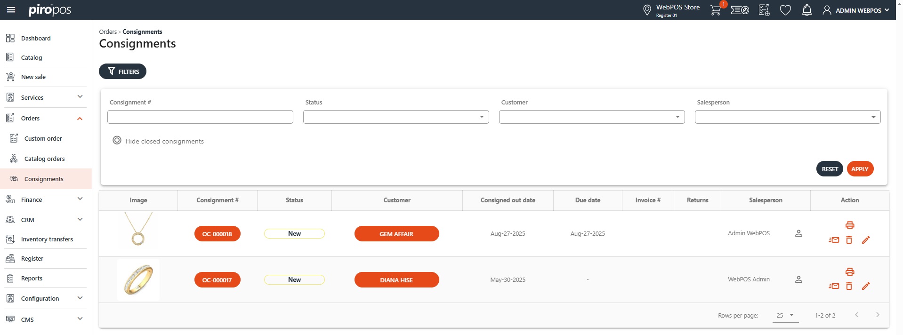
Task: Send consignment OC-000017 by email
Action: pyautogui.click(x=834, y=286)
